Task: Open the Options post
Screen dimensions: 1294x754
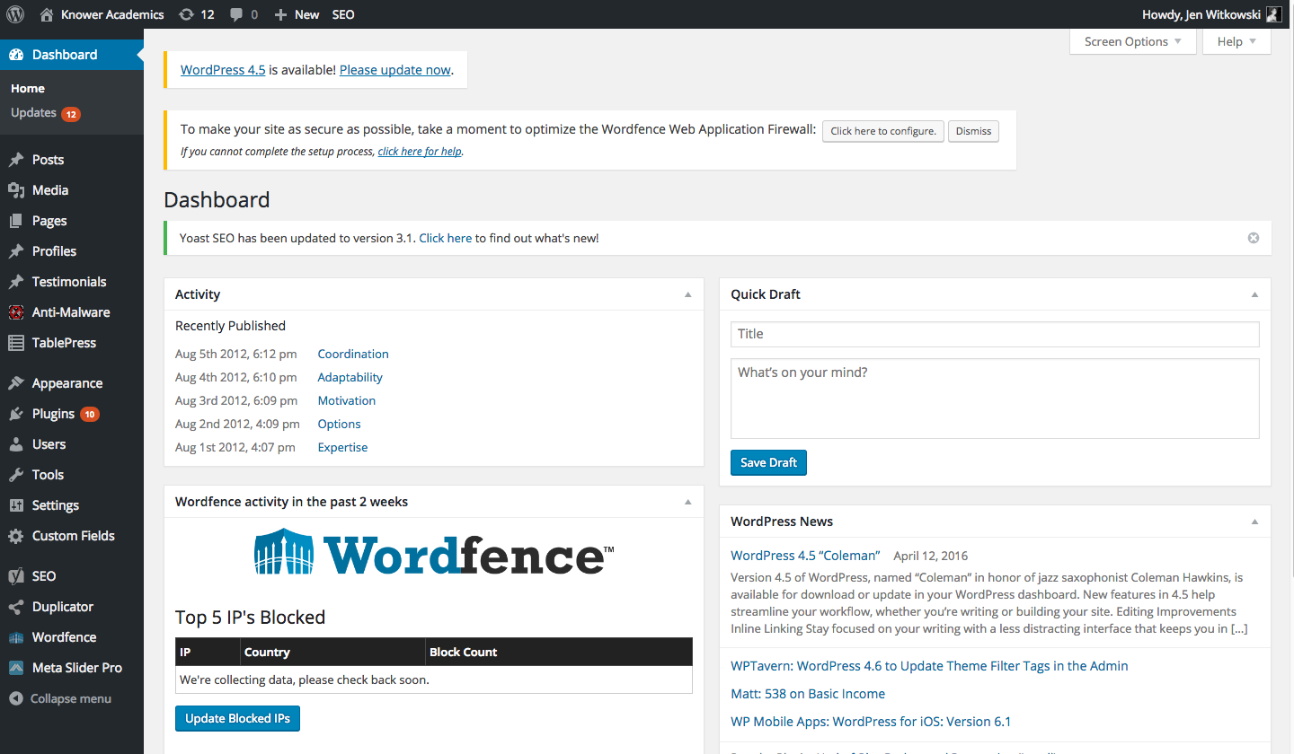Action: (x=340, y=424)
